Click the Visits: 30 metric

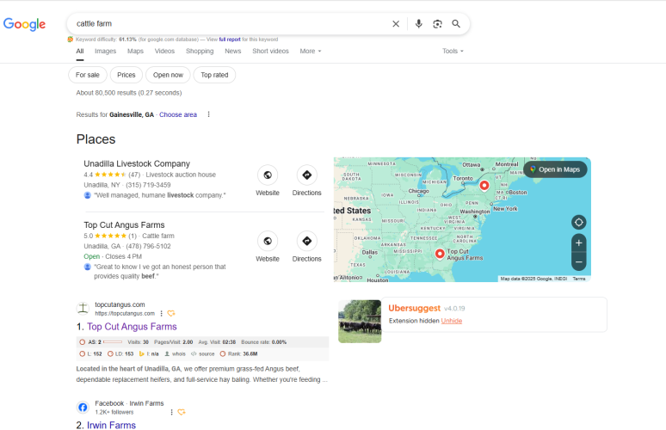[x=138, y=341]
